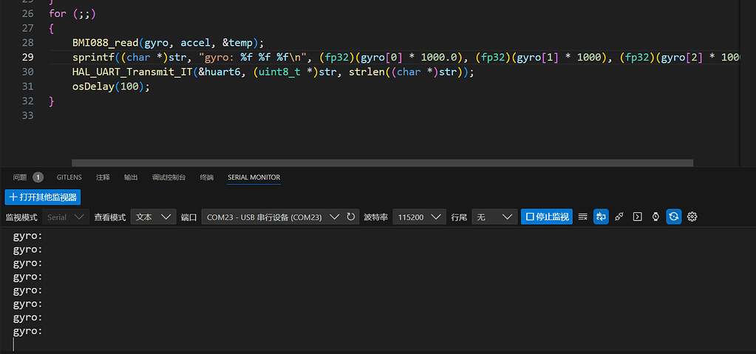Click the open additional monitor button

(x=43, y=197)
